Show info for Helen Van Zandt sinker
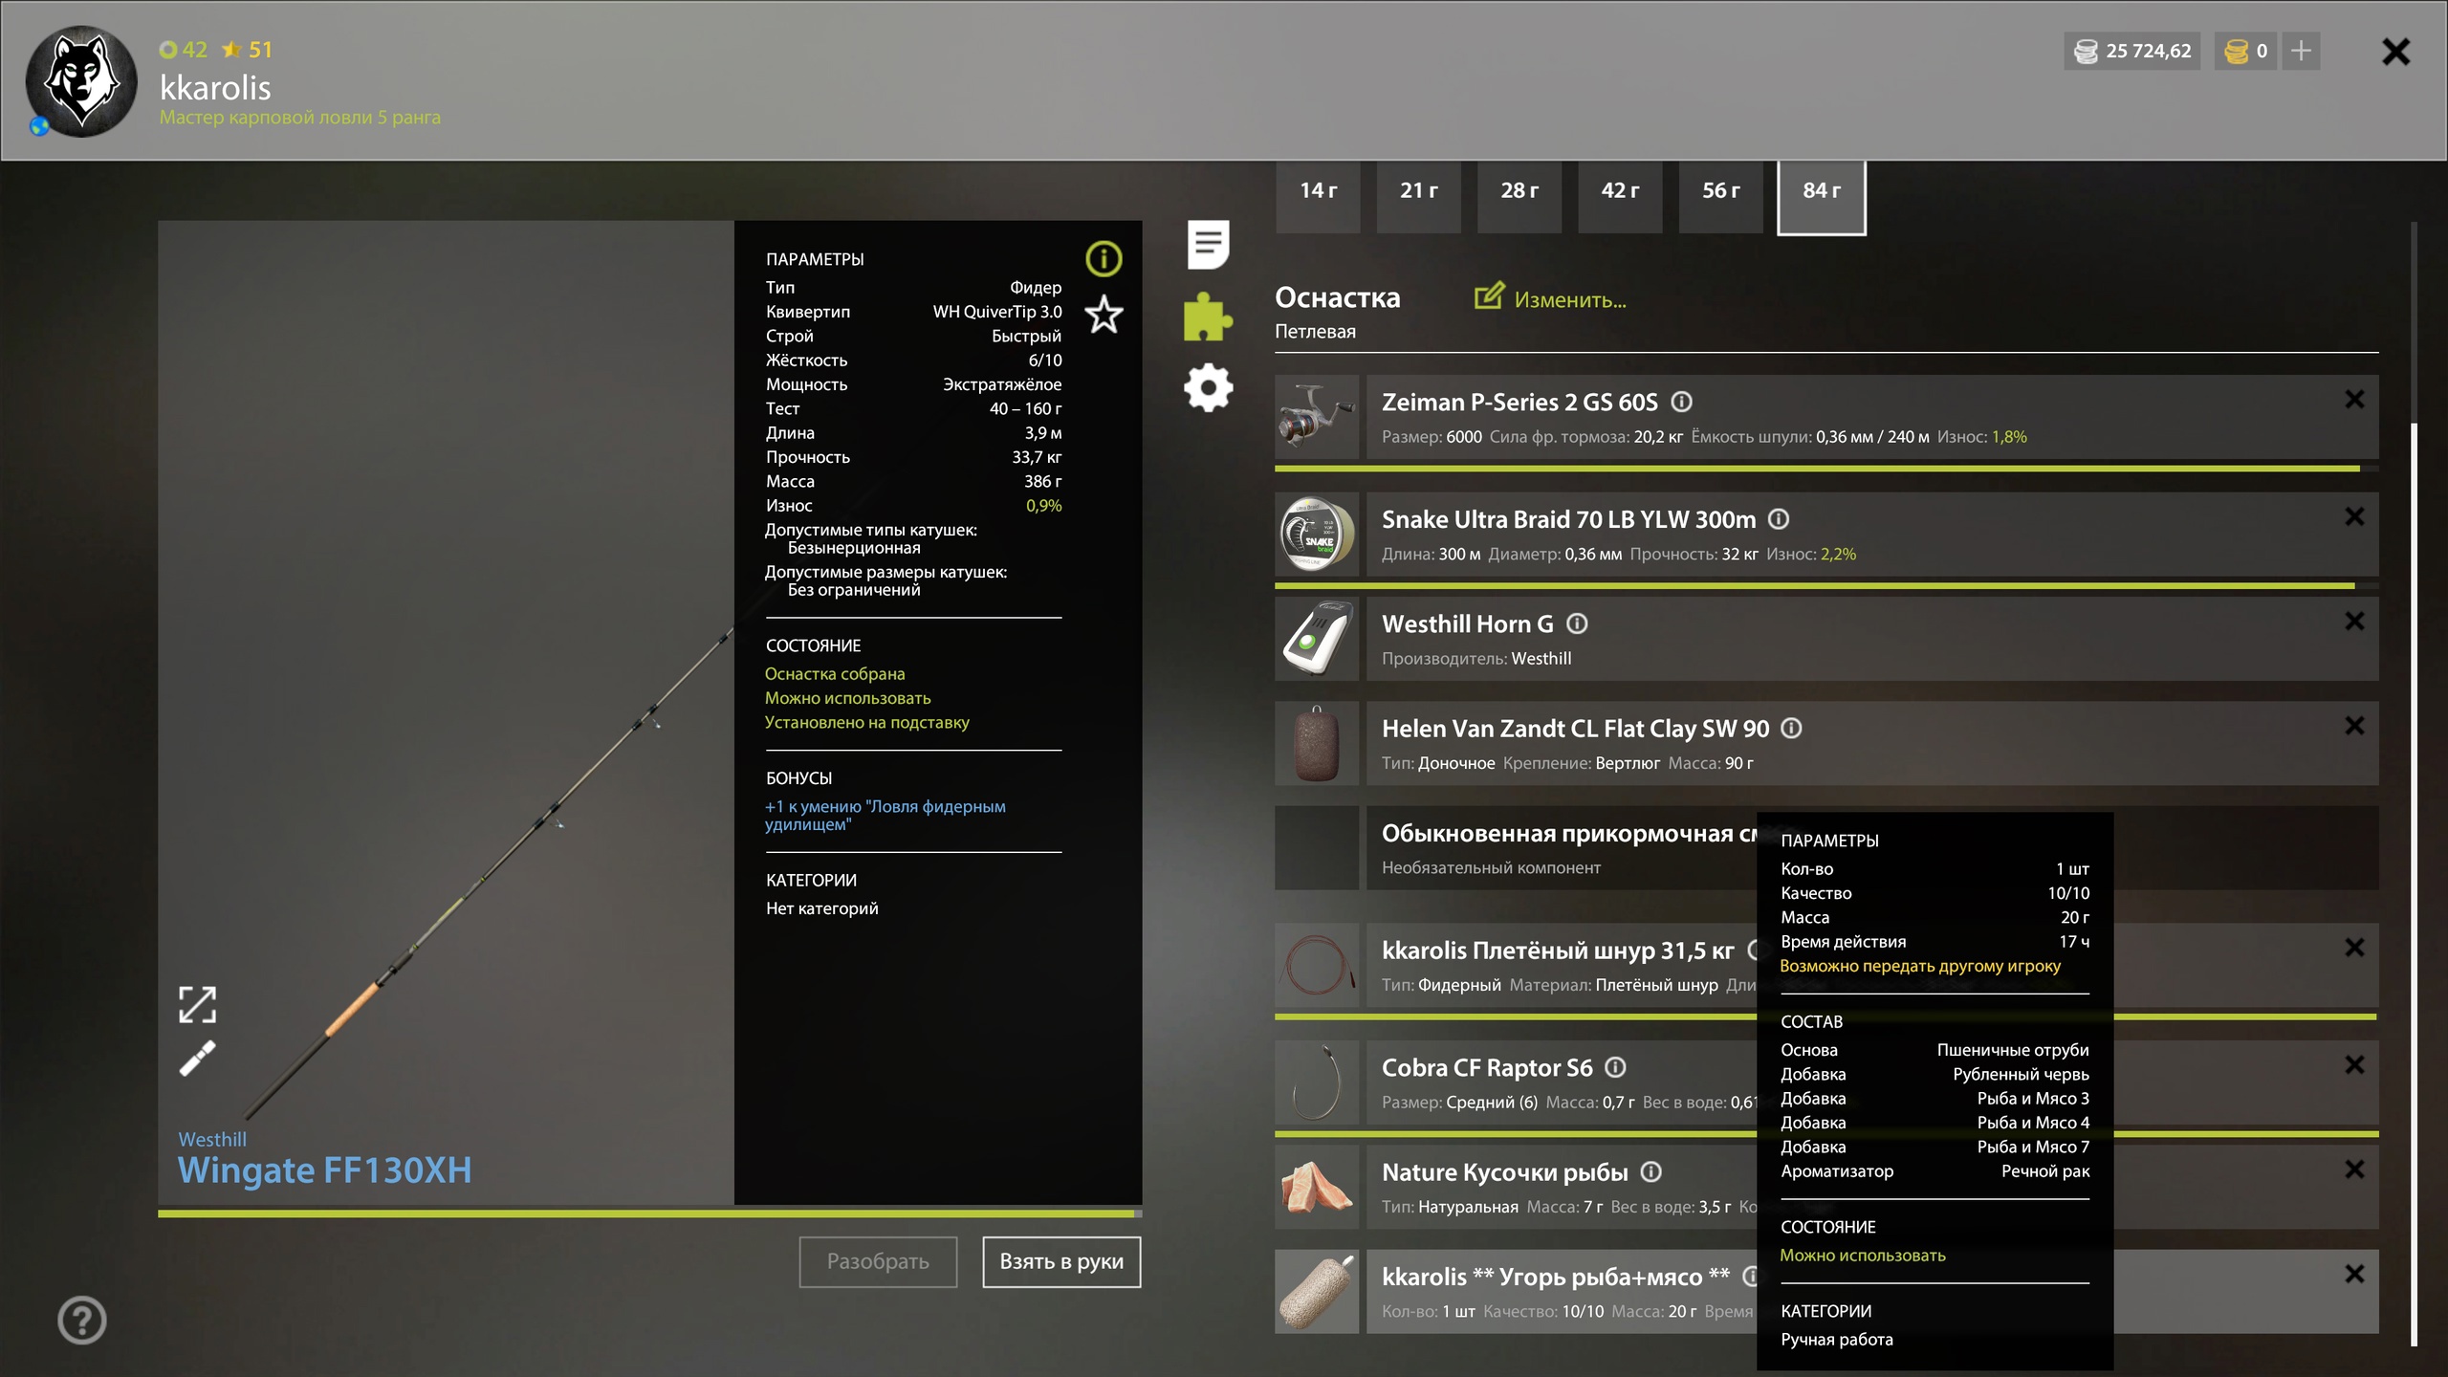The height and width of the screenshot is (1377, 2448). tap(1792, 728)
